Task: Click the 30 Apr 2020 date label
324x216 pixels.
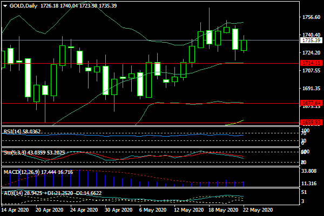Action: 118,210
